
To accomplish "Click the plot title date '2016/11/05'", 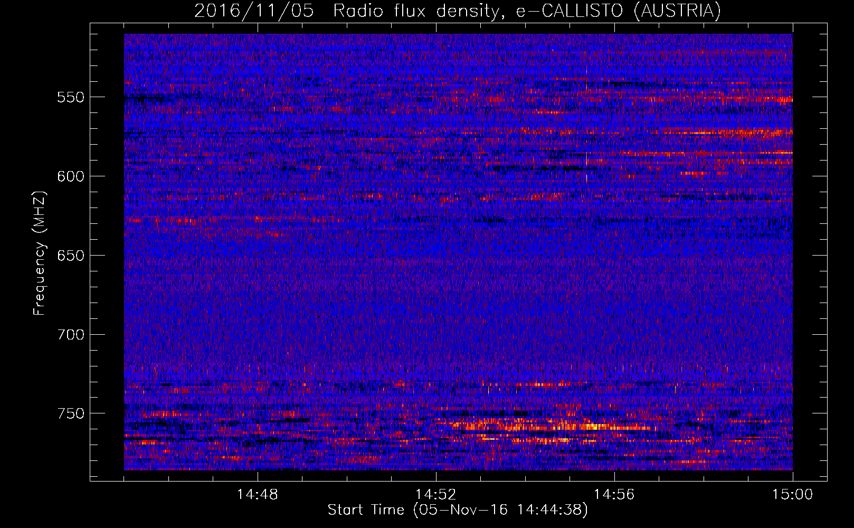I will [x=254, y=11].
